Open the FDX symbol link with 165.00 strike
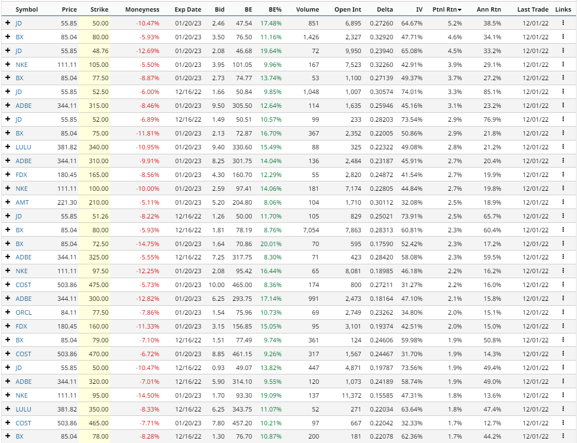 (21, 175)
